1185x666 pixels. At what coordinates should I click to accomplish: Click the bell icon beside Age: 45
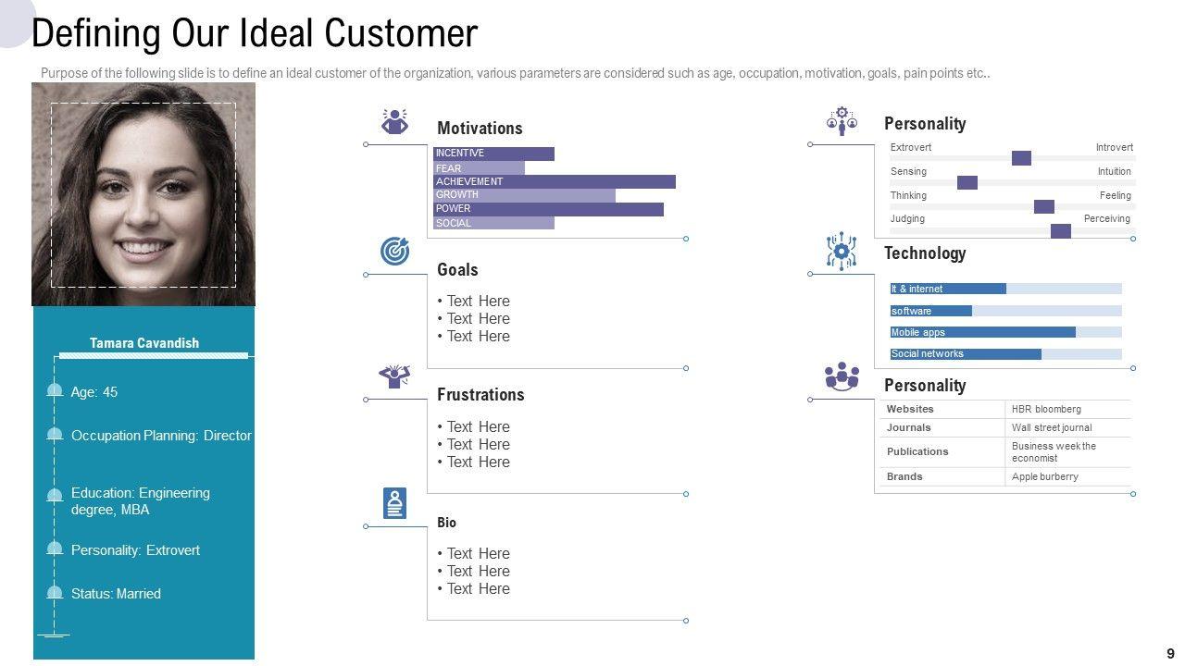(55, 391)
